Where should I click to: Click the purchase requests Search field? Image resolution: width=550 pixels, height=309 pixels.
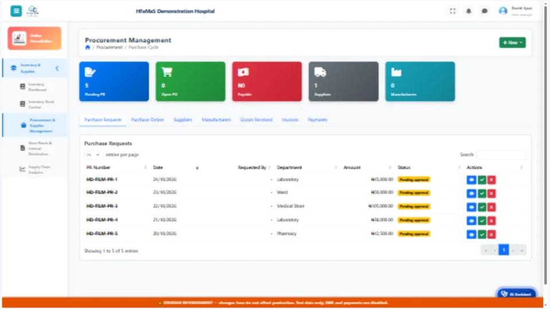(x=501, y=154)
